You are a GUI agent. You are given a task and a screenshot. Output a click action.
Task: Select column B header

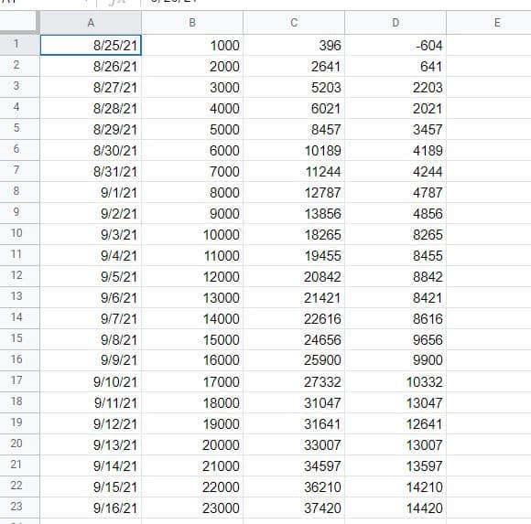tap(192, 23)
